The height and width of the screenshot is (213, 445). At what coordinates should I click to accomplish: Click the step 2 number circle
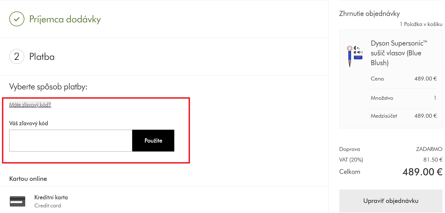point(17,56)
